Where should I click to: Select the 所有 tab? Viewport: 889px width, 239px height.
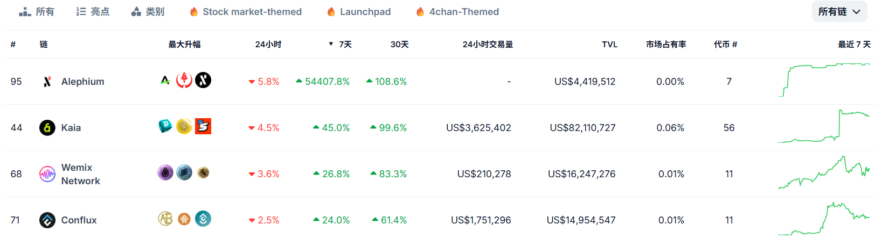[x=37, y=12]
